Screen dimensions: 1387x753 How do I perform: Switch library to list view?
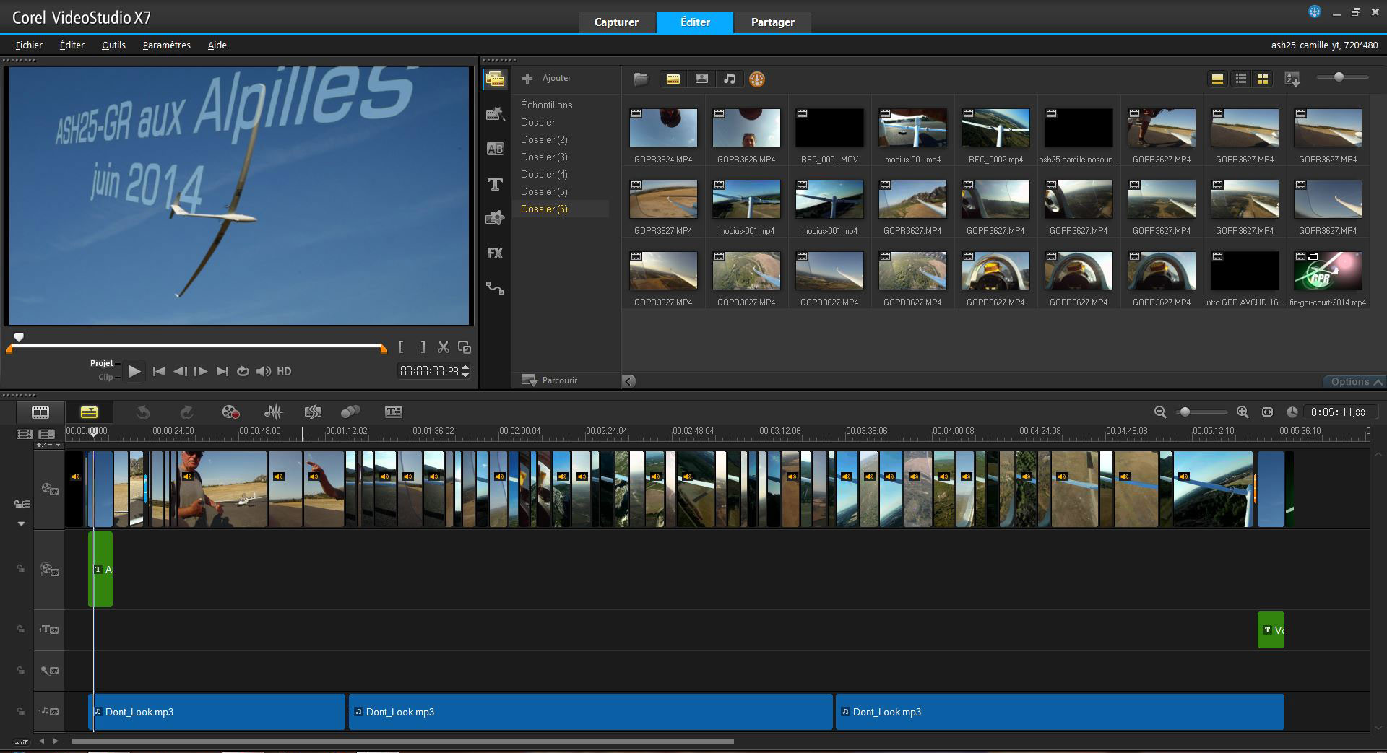tap(1241, 79)
